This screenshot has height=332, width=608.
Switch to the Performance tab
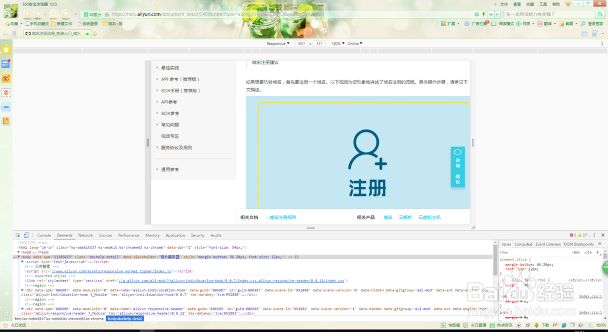(129, 235)
